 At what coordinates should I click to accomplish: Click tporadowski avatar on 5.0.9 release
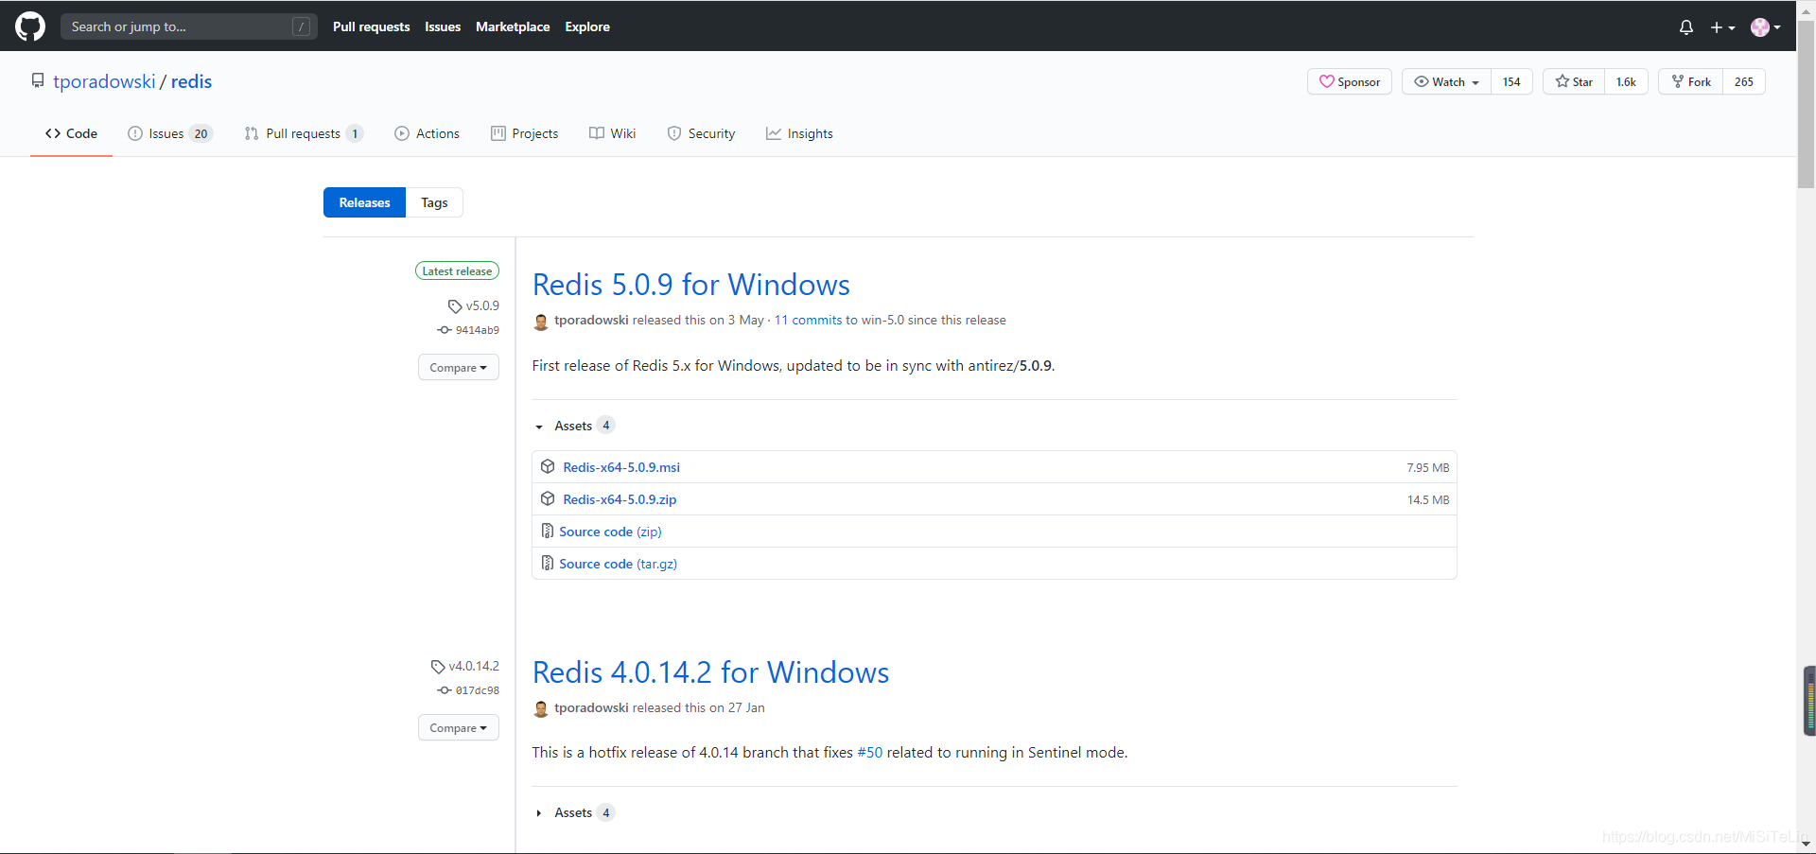pos(541,322)
